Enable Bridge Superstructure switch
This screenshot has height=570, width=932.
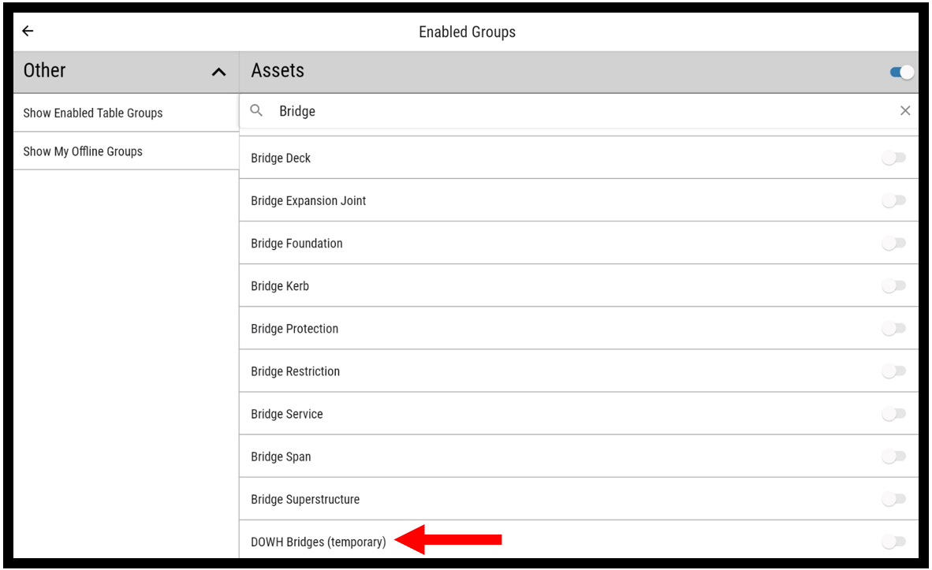(893, 499)
